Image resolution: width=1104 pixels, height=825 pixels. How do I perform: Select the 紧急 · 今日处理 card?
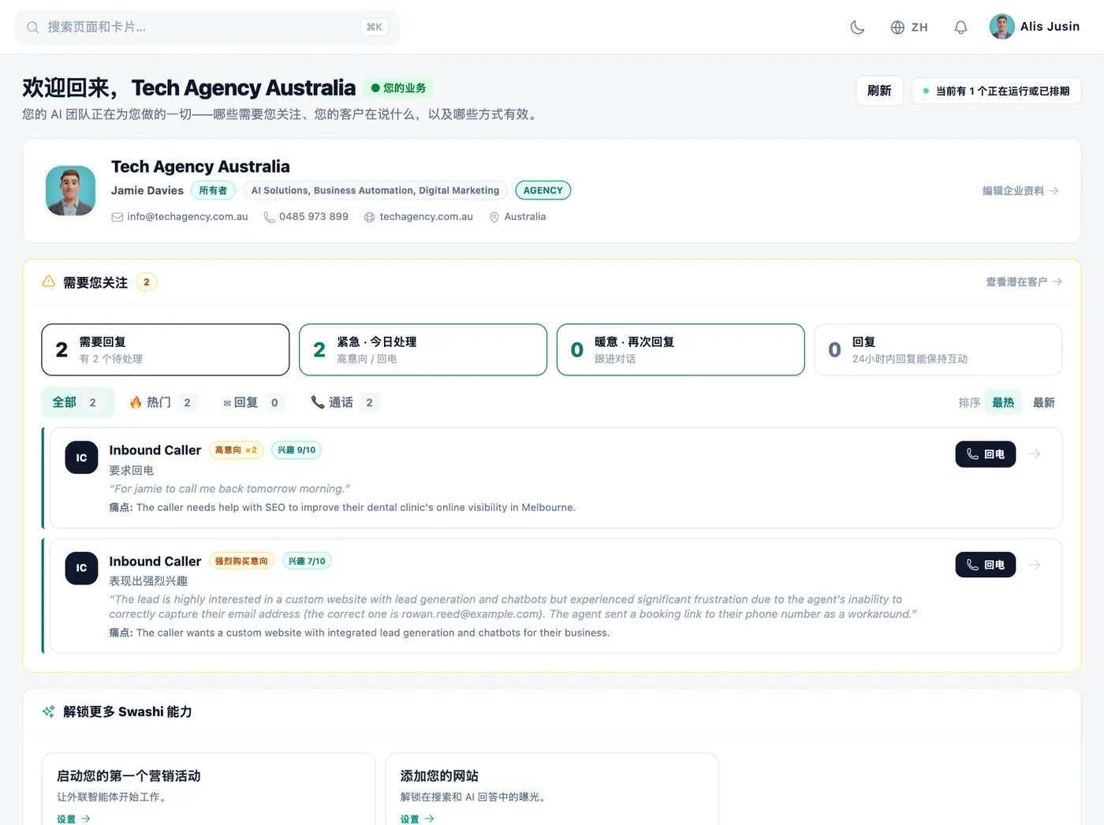(423, 349)
